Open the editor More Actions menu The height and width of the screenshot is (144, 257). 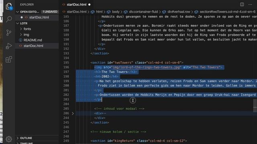(250, 4)
